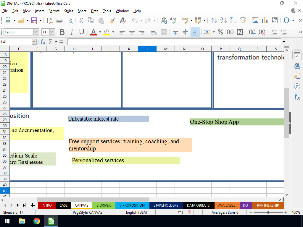Click the Redo arrow
Image resolution: width=303 pixels, height=227 pixels.
point(148,20)
